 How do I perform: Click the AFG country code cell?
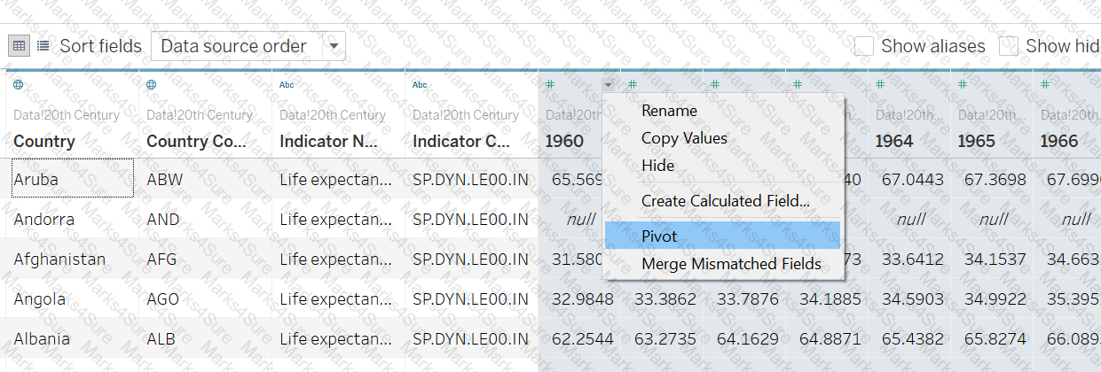[x=206, y=259]
